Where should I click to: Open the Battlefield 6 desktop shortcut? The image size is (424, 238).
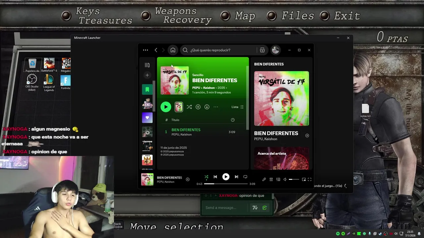49,65
